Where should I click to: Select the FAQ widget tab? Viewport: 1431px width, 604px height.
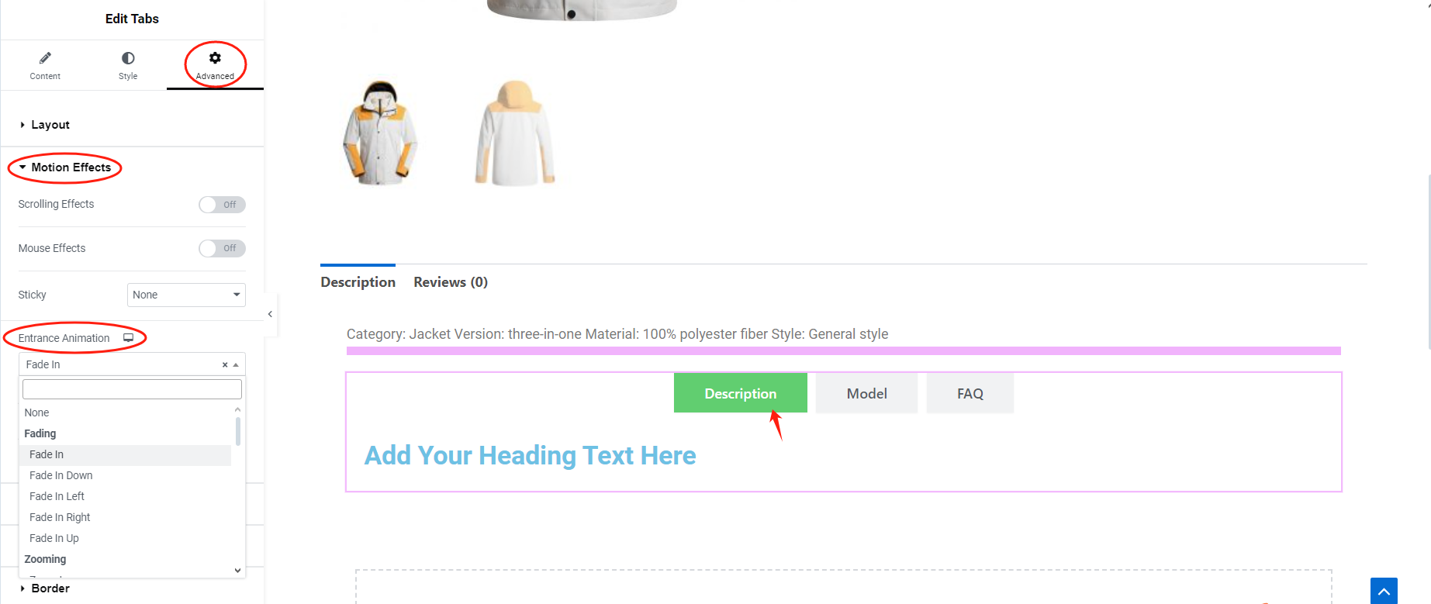pyautogui.click(x=970, y=393)
